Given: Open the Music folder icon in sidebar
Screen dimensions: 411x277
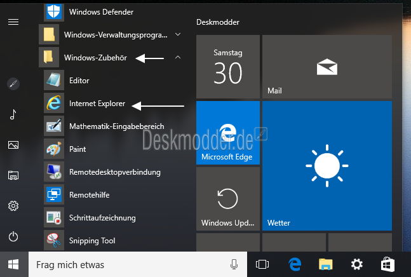Looking at the screenshot, I should (13, 114).
